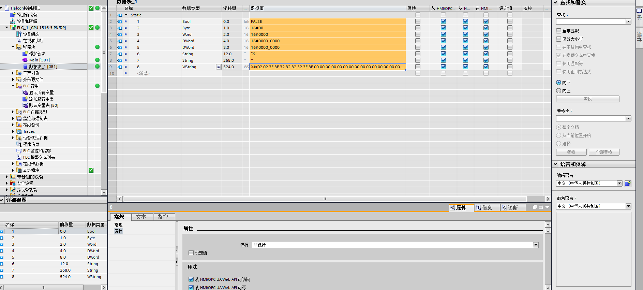Enable 全字匹配 whole word checkbox
The height and width of the screenshot is (290, 643).
point(558,31)
